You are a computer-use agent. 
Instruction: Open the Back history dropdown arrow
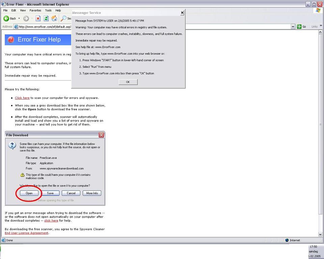point(19,19)
